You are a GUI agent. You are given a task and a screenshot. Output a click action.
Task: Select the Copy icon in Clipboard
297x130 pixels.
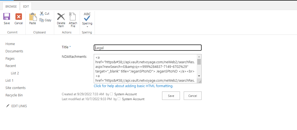(42, 20)
